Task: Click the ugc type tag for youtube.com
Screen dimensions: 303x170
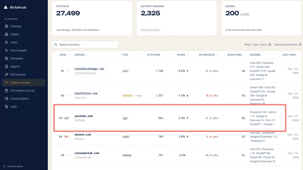Action: tap(125, 118)
